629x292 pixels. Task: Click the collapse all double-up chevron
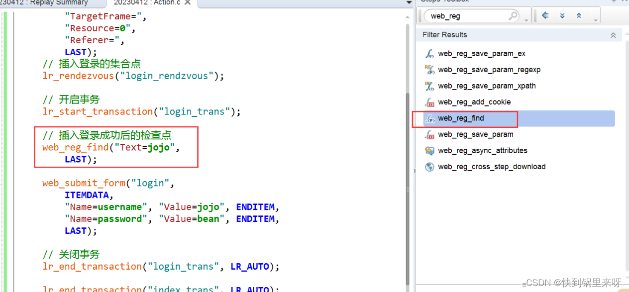pyautogui.click(x=579, y=15)
